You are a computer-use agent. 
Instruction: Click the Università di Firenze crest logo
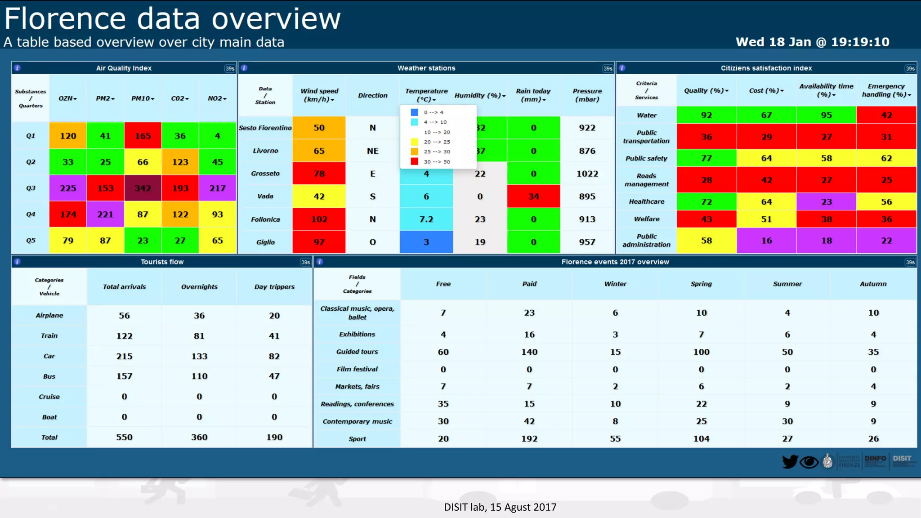coord(827,461)
